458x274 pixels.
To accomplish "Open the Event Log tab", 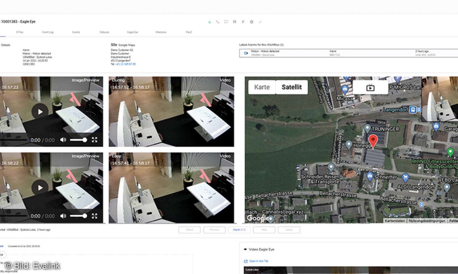I will click(x=48, y=32).
